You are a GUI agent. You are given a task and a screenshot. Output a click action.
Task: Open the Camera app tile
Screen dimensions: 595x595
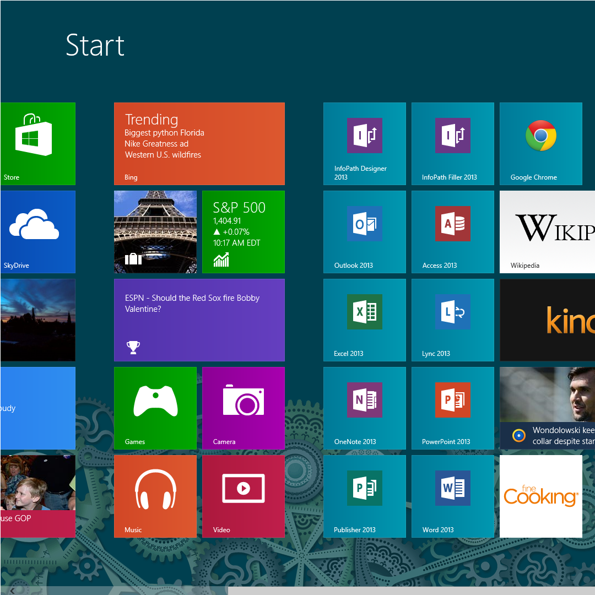pyautogui.click(x=243, y=408)
